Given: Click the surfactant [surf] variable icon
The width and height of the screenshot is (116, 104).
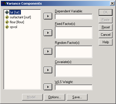Looking at the screenshot, I should pos(7,17).
